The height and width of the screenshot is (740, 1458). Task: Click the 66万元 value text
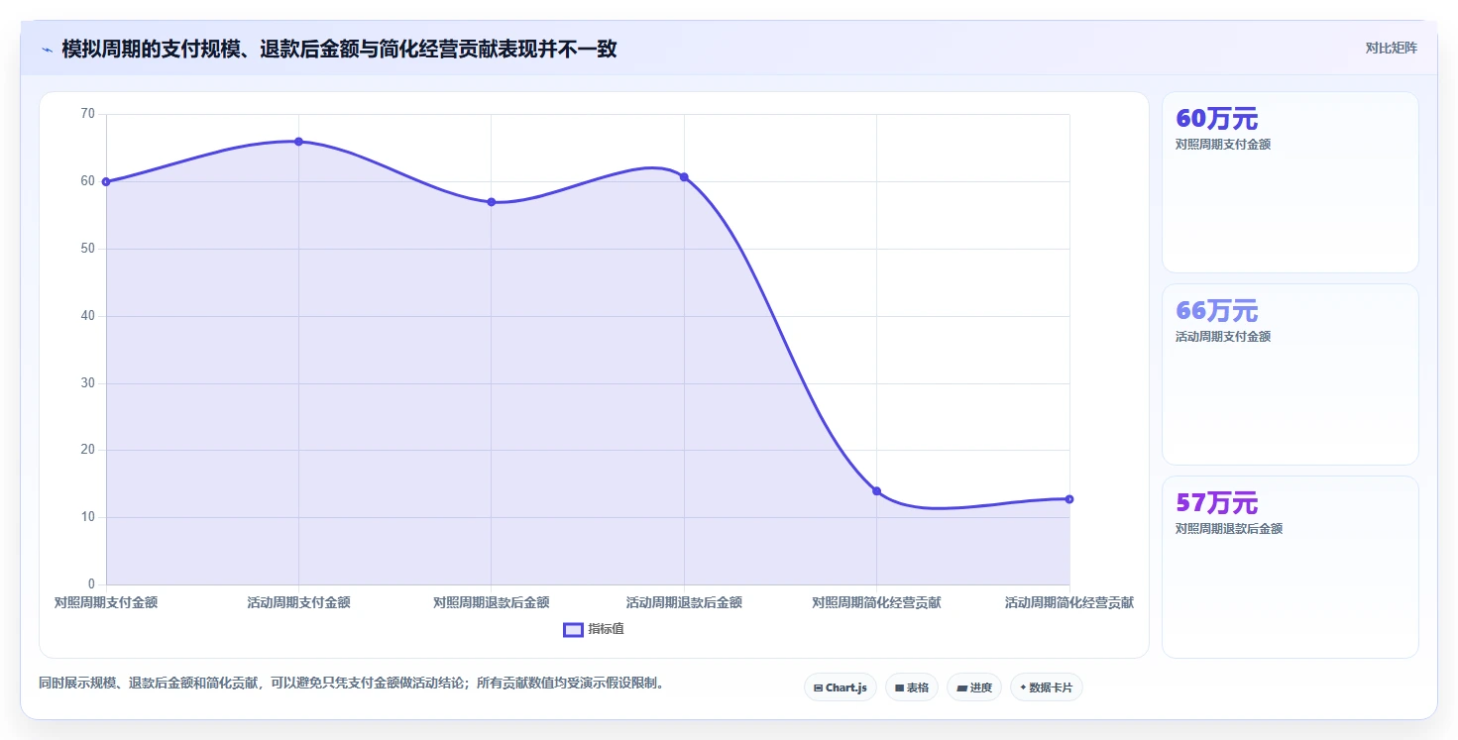[1216, 311]
